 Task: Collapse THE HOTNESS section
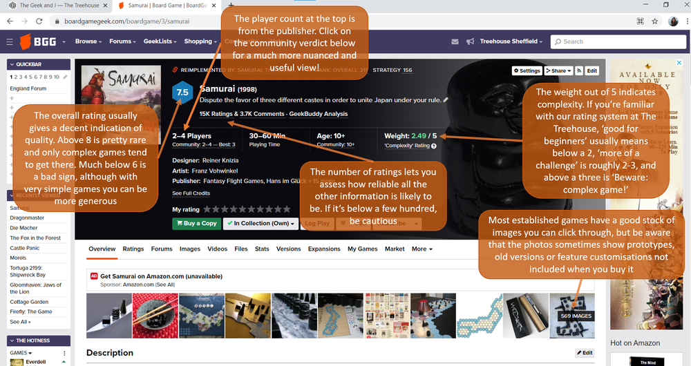point(38,340)
